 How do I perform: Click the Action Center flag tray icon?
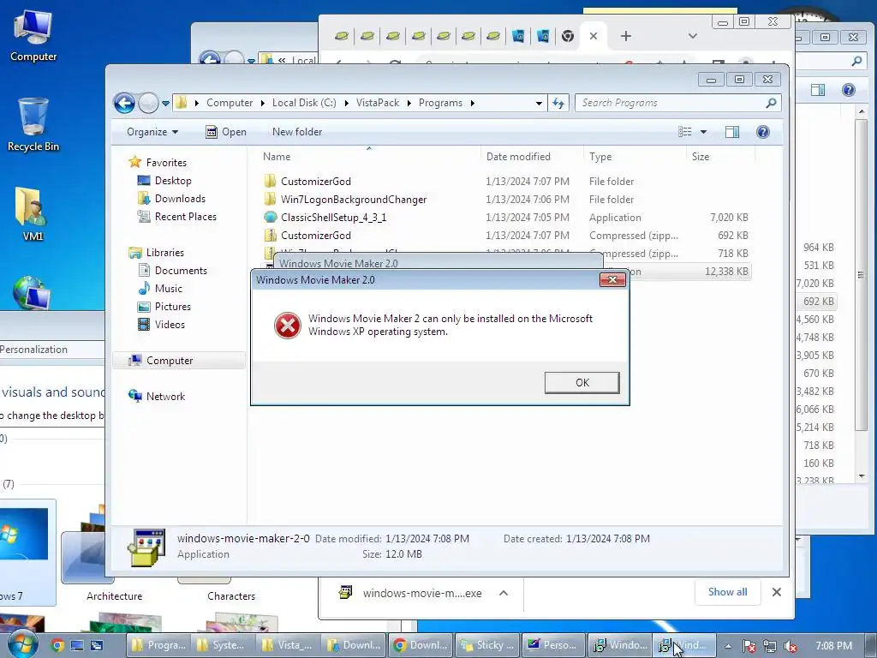[749, 646]
